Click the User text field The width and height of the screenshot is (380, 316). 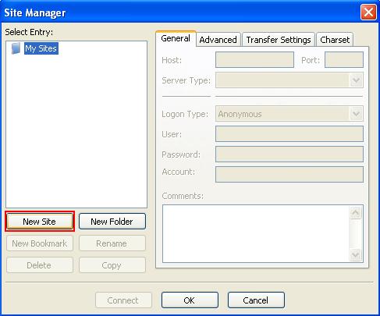point(289,134)
